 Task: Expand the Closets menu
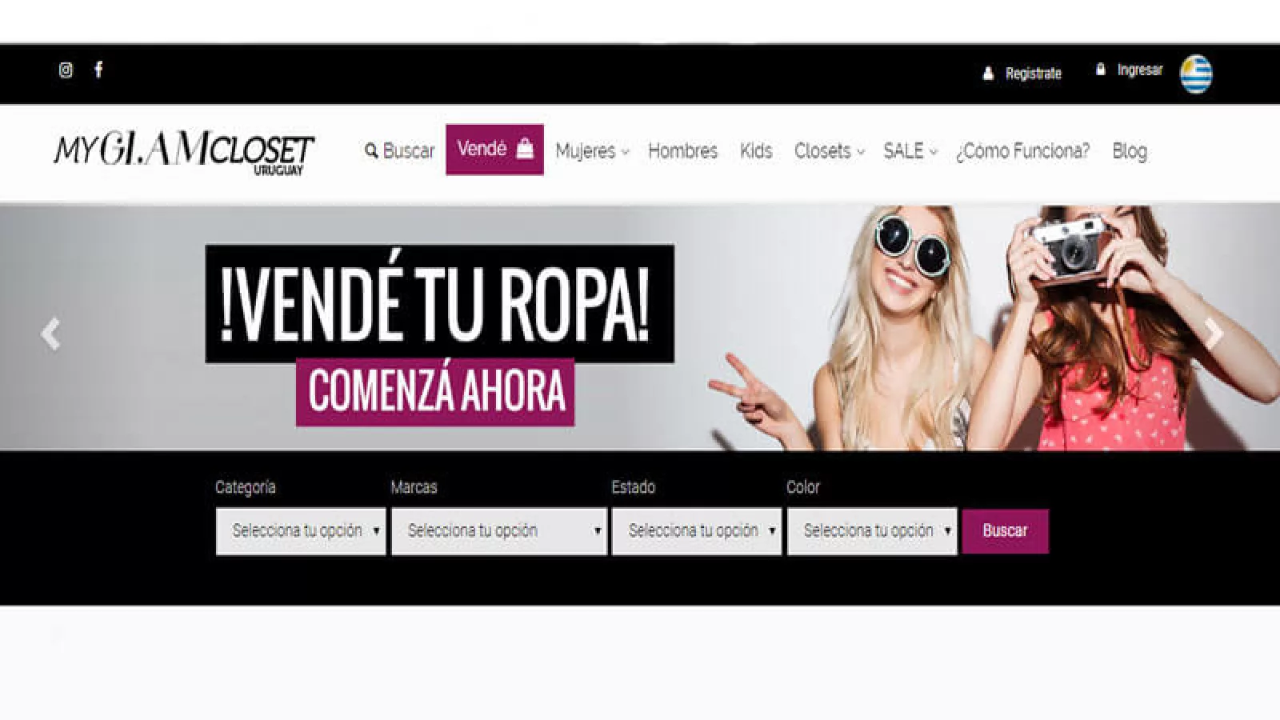click(x=829, y=151)
